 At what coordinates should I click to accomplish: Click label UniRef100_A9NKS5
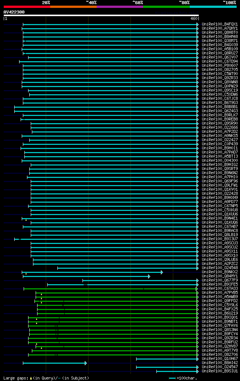[x=220, y=136]
